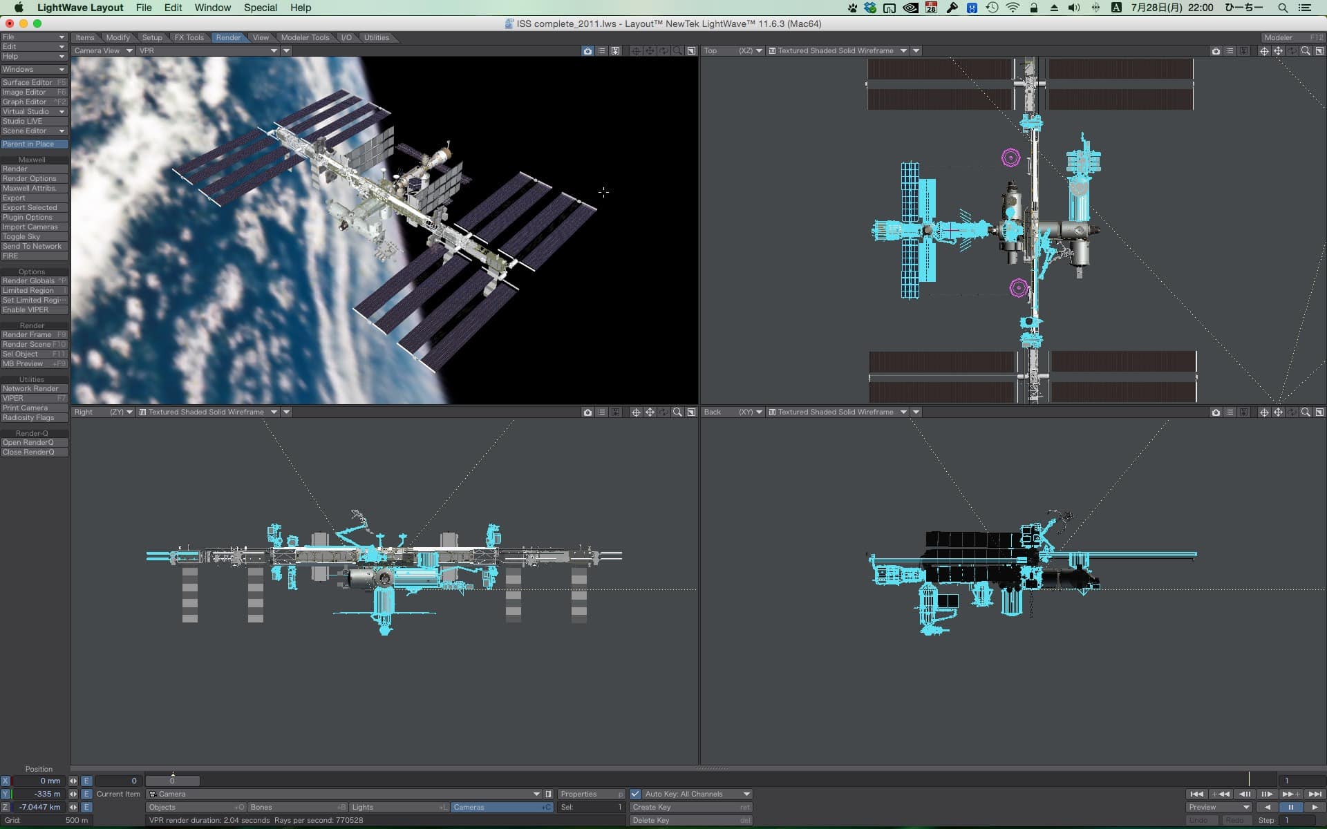Play animation forward
The image size is (1327, 829).
(1315, 807)
